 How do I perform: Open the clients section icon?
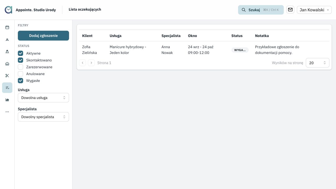click(x=7, y=40)
